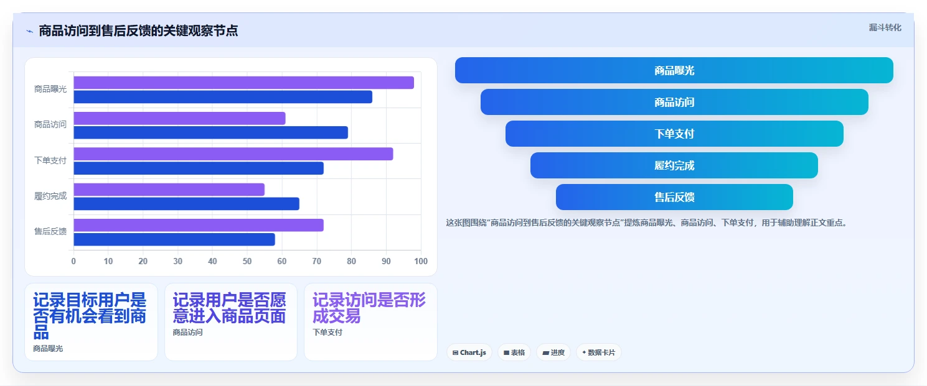
Task: Select the 商品曝光 funnel stage
Action: (674, 70)
